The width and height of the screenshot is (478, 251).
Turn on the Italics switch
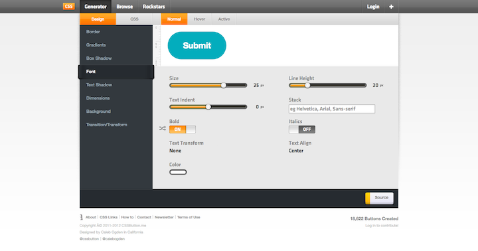click(302, 129)
